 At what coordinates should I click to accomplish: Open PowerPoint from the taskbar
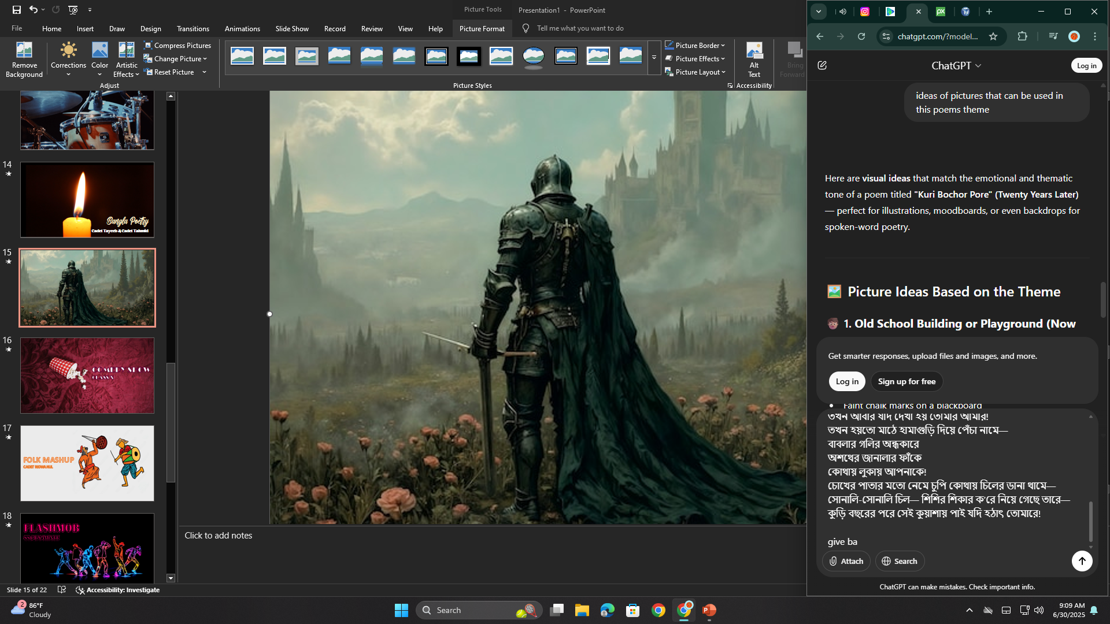click(709, 610)
